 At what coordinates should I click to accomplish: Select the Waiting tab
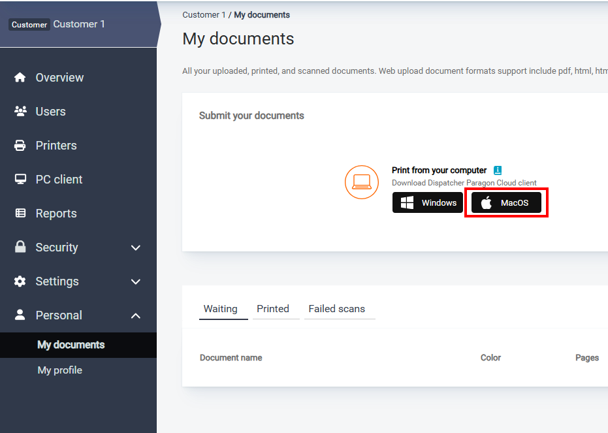220,309
